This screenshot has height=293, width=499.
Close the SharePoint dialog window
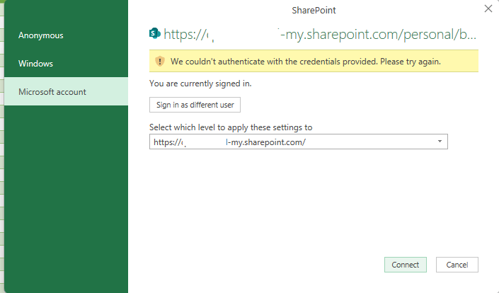pyautogui.click(x=488, y=8)
